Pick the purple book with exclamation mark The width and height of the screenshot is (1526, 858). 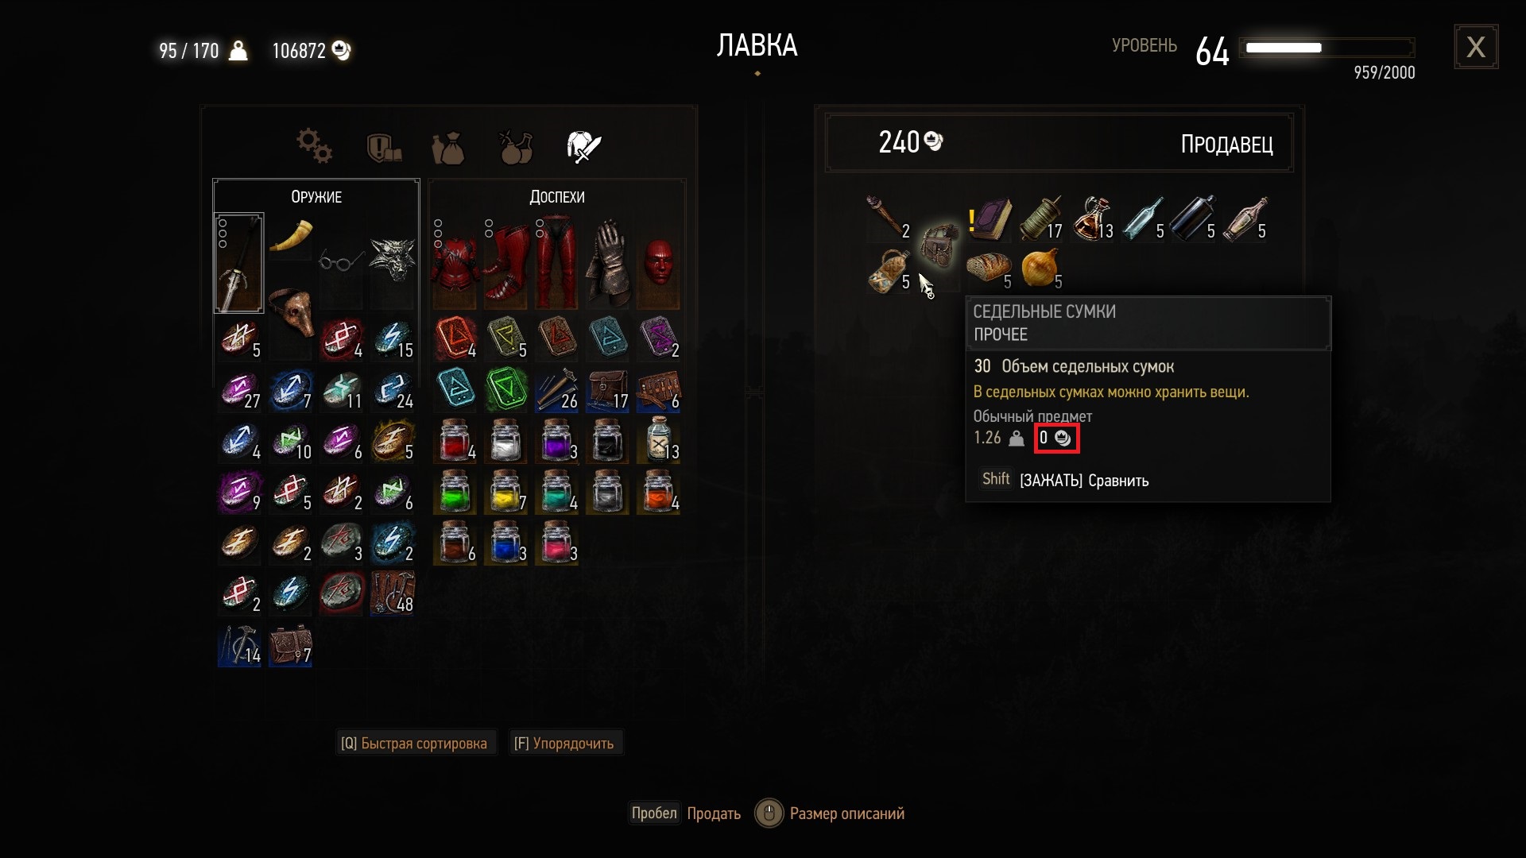[990, 219]
